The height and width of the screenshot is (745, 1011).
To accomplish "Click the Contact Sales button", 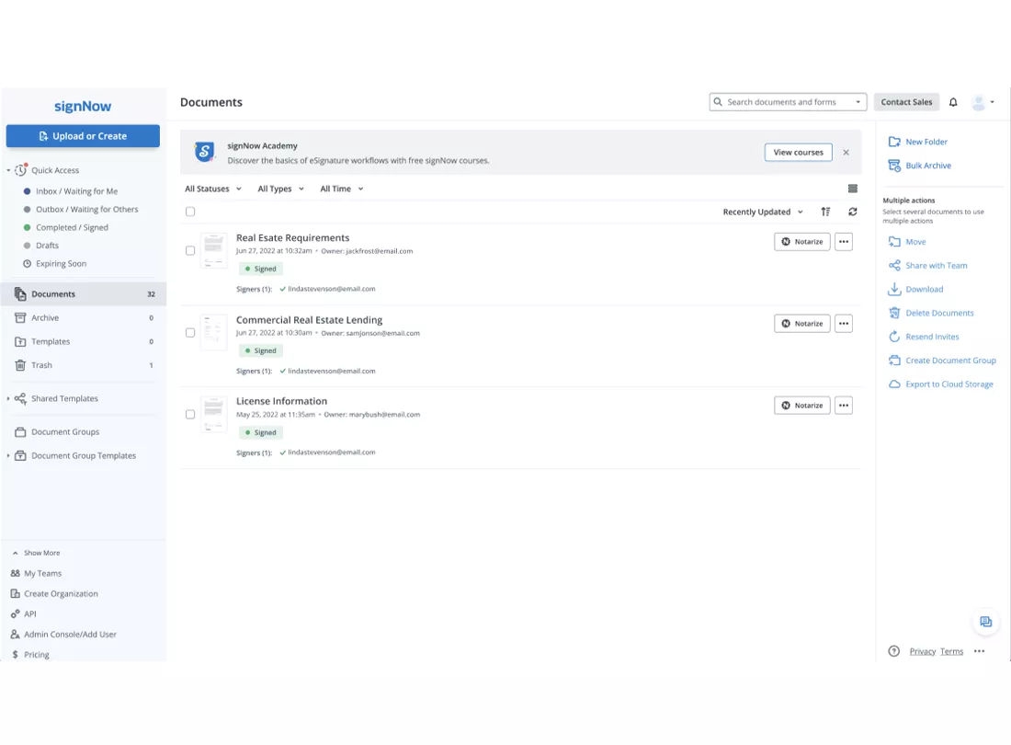I will [906, 102].
